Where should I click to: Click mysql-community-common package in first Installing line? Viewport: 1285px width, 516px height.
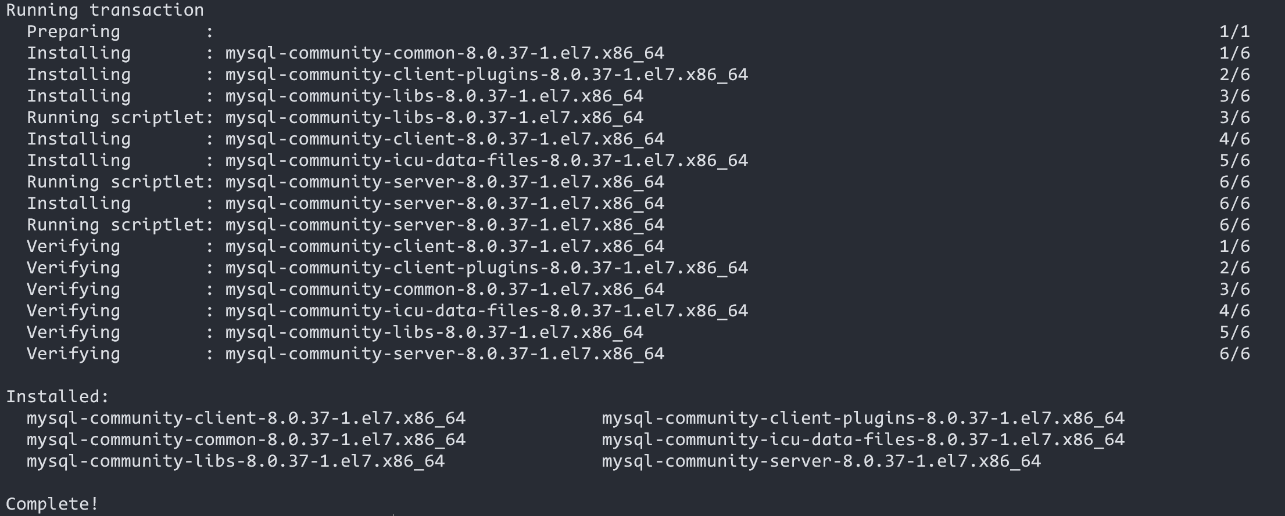click(x=445, y=53)
